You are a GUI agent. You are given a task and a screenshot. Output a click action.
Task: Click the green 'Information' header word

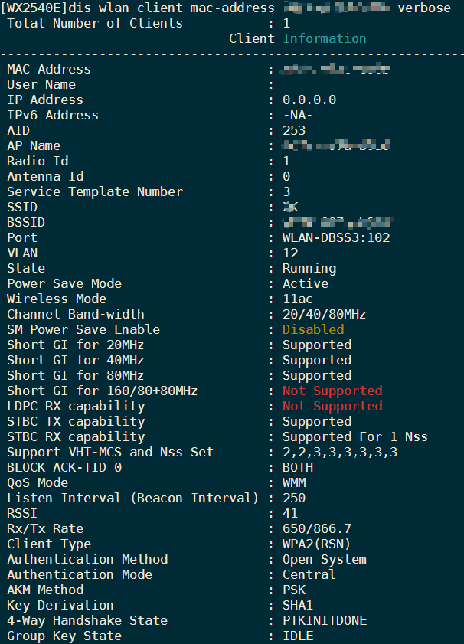coord(325,38)
